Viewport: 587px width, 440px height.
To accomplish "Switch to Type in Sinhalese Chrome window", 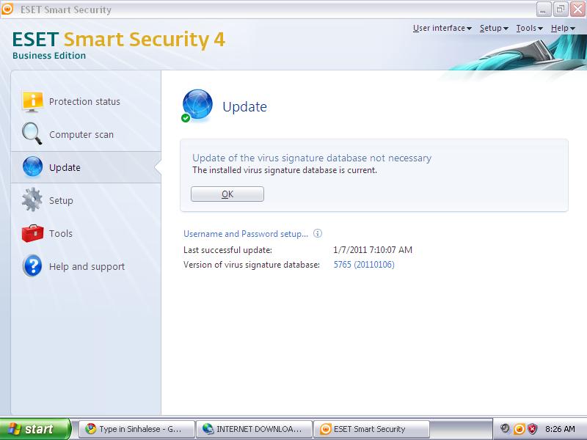I will tap(137, 429).
